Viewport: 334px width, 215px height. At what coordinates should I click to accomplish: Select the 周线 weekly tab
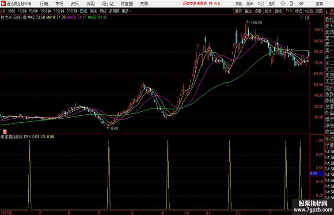pyautogui.click(x=93, y=11)
